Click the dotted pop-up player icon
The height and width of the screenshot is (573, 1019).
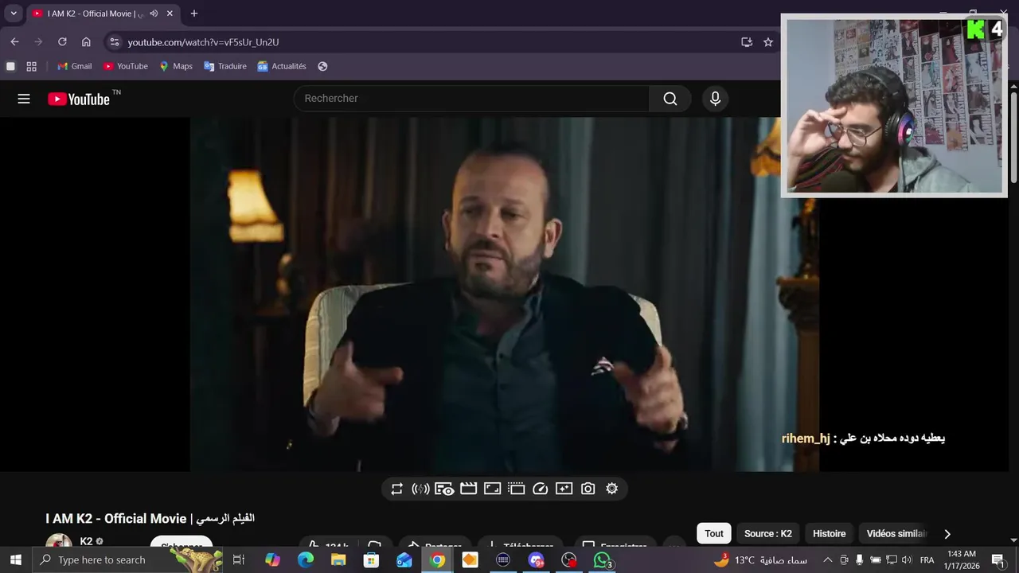(516, 489)
